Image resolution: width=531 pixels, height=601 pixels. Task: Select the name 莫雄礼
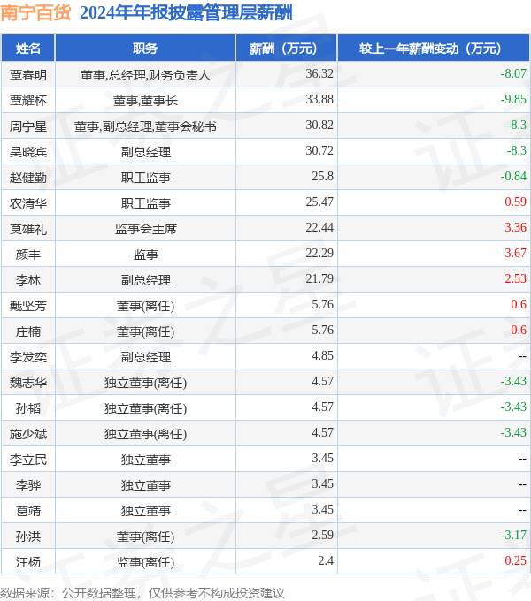pyautogui.click(x=28, y=229)
